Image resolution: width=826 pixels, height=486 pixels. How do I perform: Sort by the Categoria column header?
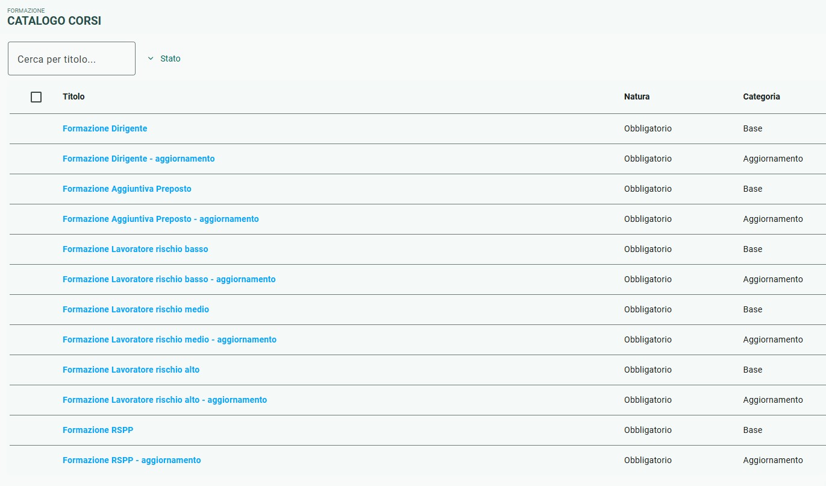(x=762, y=96)
